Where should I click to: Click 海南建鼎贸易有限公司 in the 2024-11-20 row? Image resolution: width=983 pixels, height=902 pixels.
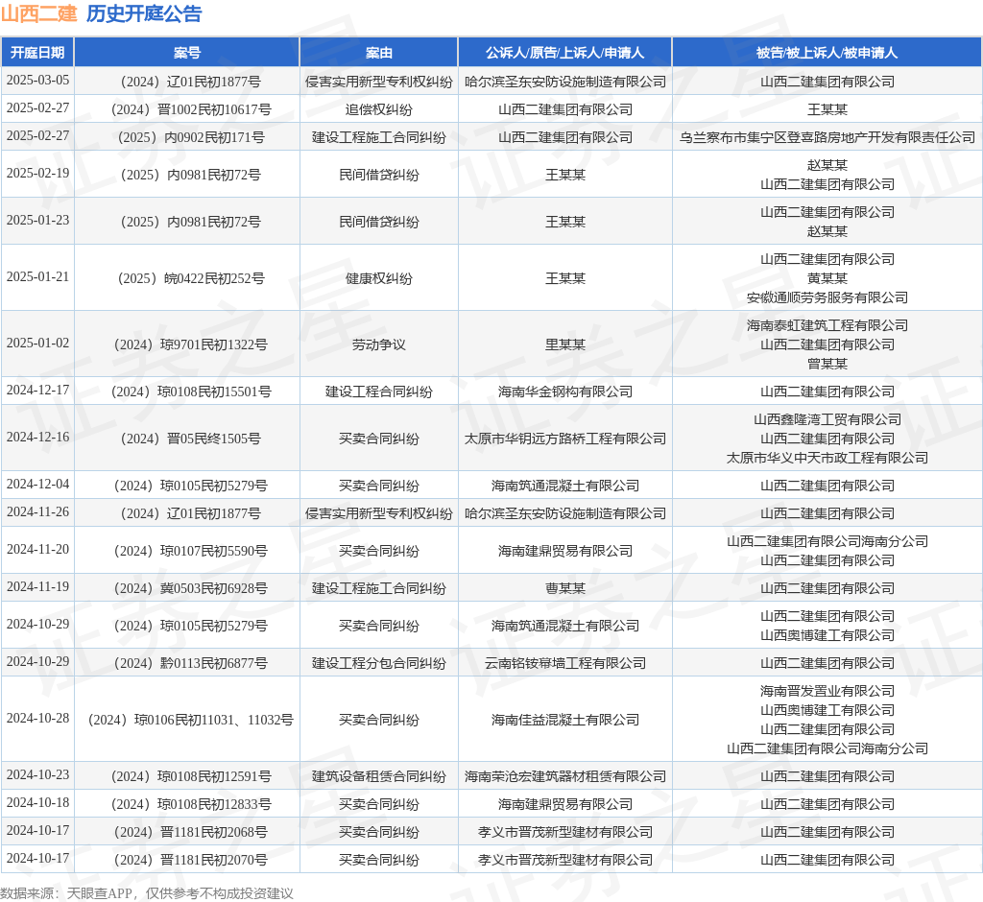point(564,551)
